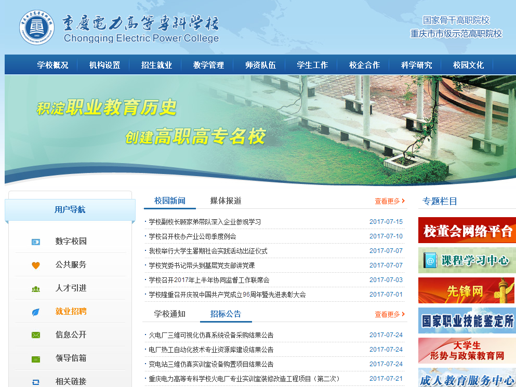
Task: Switch to the 媒体报道 tab
Action: (x=226, y=201)
